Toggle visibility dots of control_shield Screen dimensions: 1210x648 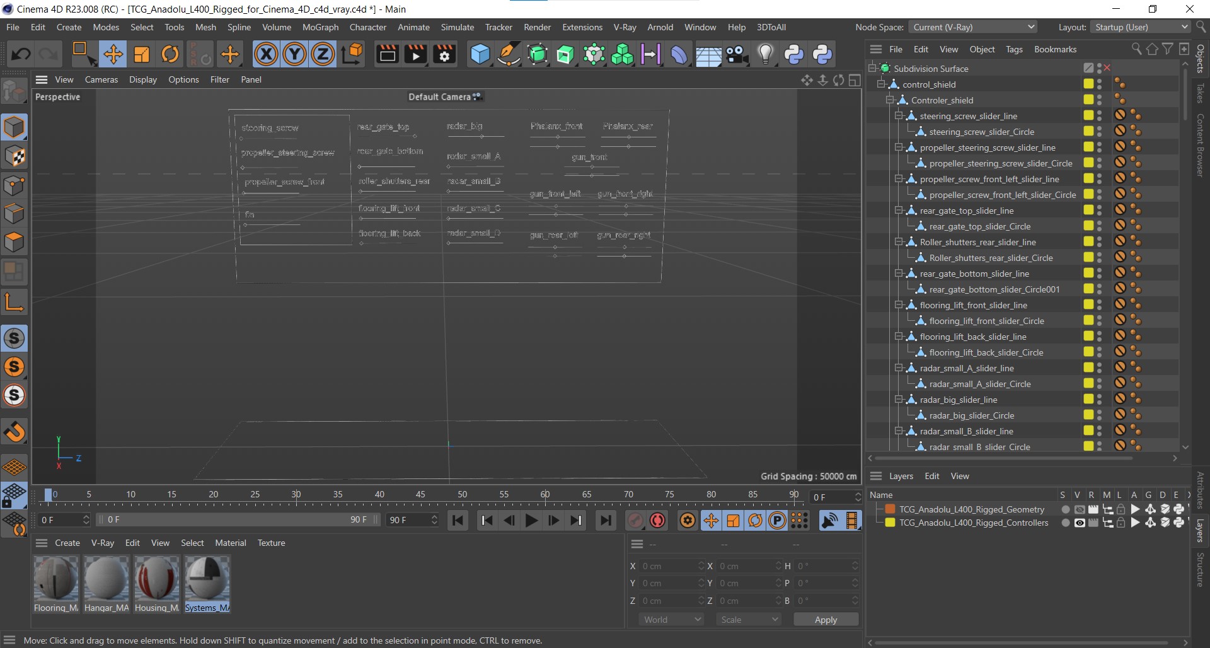point(1099,84)
